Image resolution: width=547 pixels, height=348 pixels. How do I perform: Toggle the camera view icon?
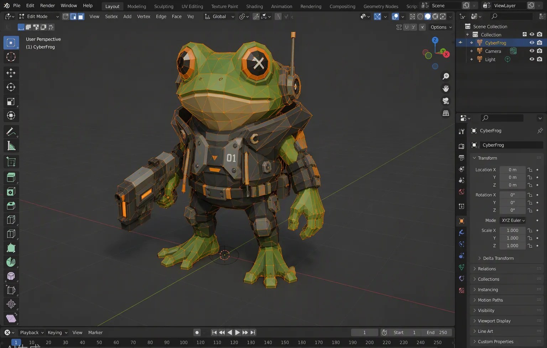(x=446, y=101)
